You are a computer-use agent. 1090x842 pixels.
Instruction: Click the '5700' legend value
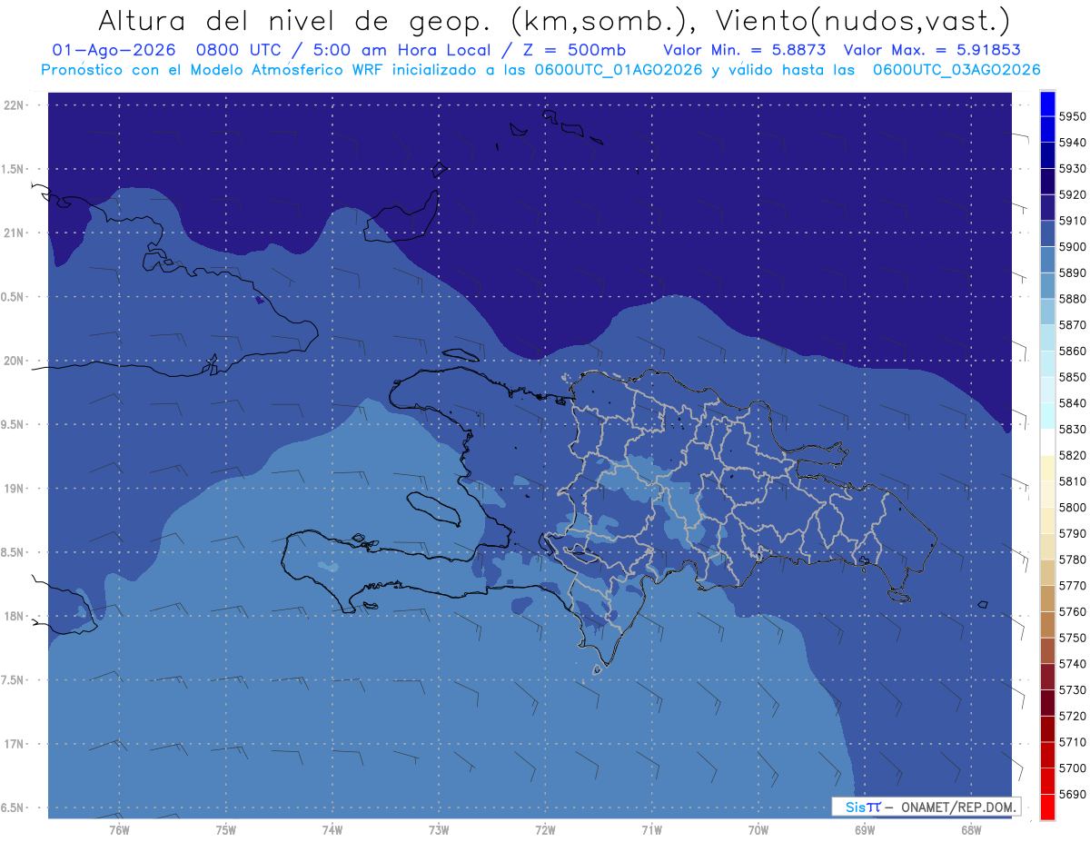(x=1072, y=768)
